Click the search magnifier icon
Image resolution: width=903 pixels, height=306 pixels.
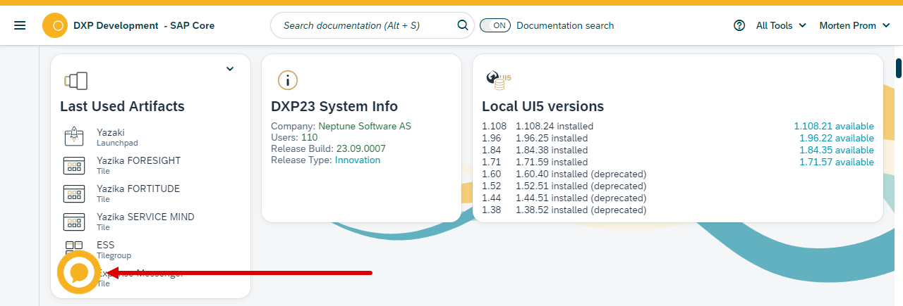point(463,25)
